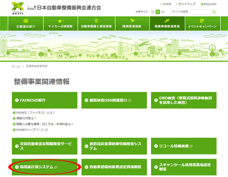Screen dimensions: 228x177
Task: Open 日整連の紹介 building icon menu
Action: 26,21
